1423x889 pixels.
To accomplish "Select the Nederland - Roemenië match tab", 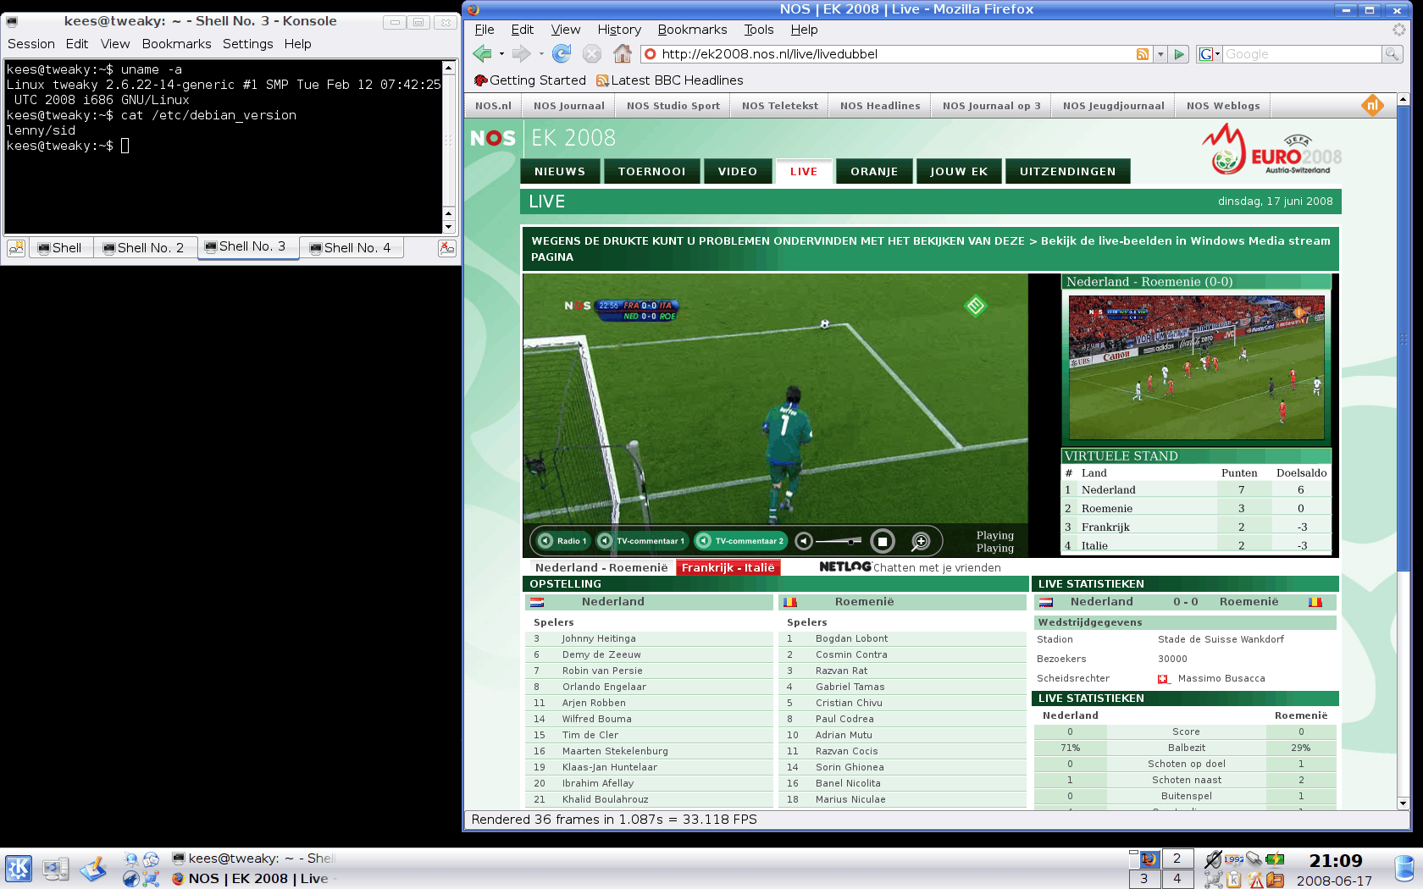I will (x=601, y=567).
